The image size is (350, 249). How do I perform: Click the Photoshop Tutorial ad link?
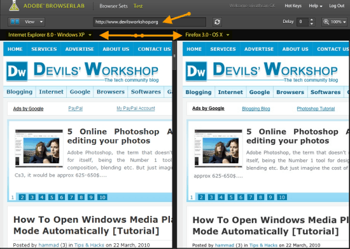click(316, 109)
